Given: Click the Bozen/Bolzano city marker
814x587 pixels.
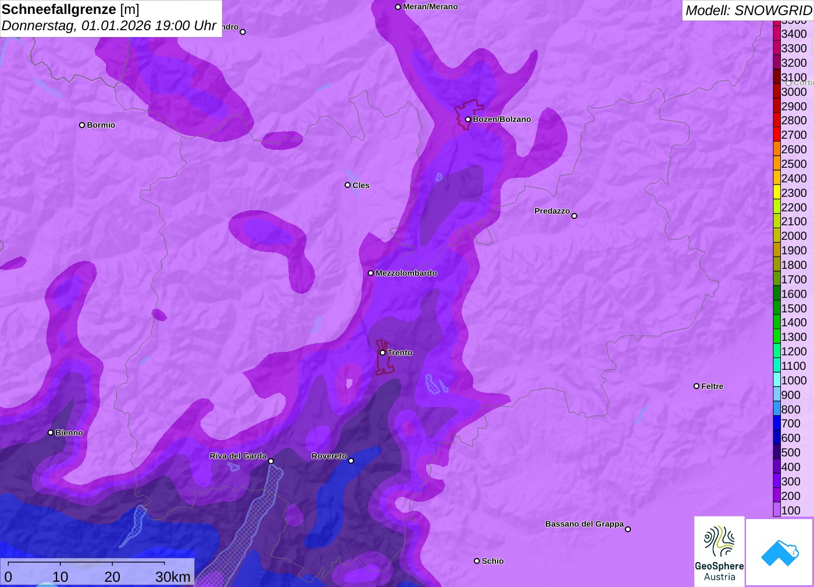Looking at the screenshot, I should pos(467,120).
